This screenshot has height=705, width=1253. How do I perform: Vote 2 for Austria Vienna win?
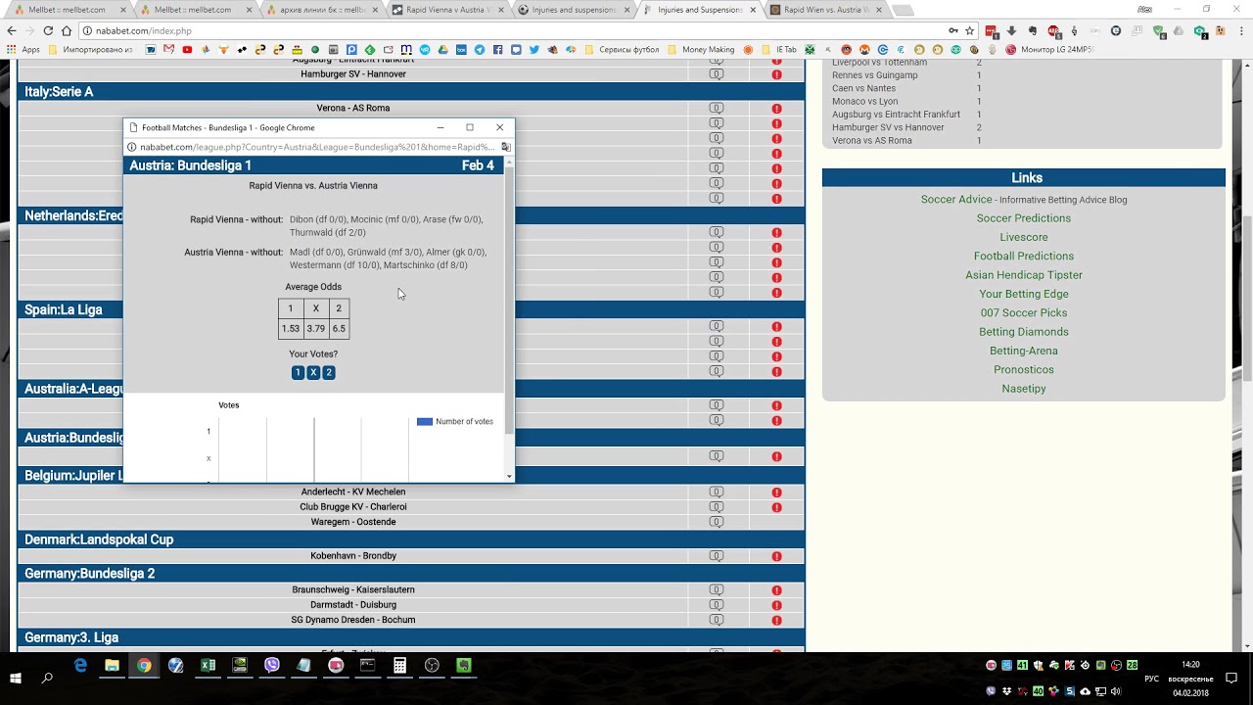click(x=329, y=372)
